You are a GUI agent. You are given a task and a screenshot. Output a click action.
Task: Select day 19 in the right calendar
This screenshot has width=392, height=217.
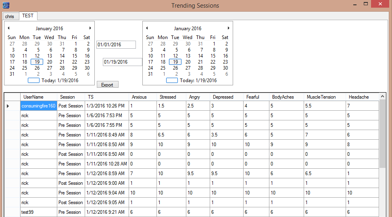[175, 62]
